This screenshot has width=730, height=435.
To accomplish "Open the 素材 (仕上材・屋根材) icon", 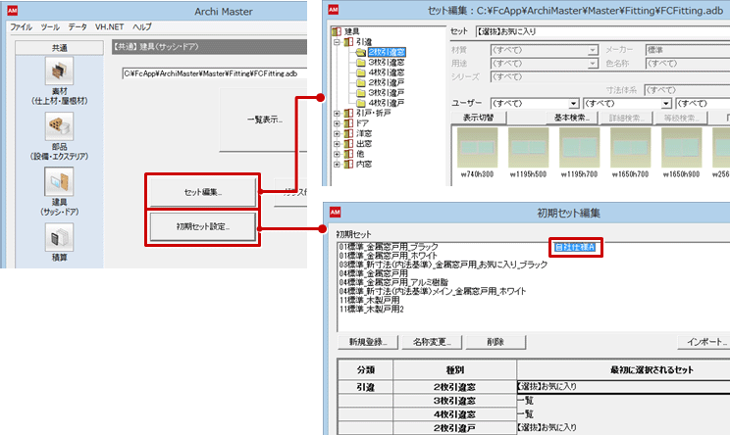I will pos(59,71).
